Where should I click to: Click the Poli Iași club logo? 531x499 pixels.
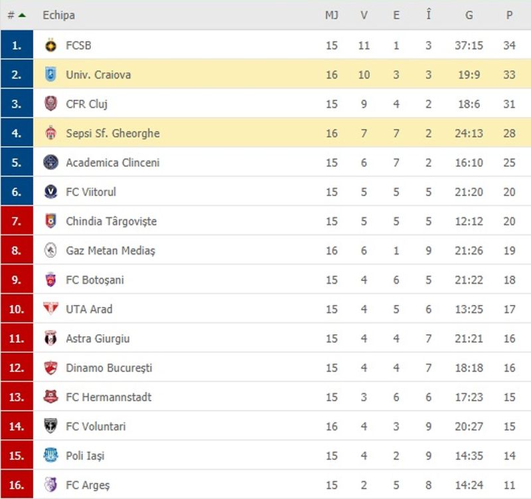51,455
